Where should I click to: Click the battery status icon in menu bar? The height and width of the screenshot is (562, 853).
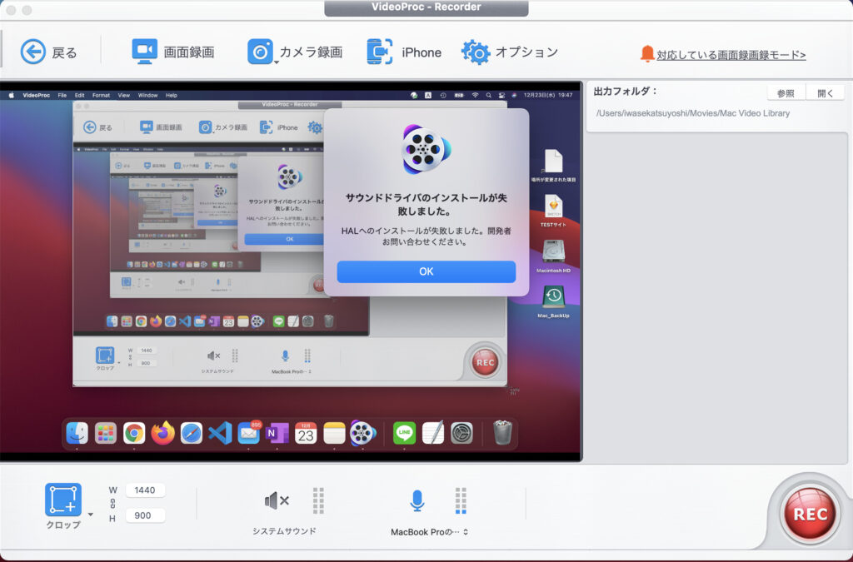pyautogui.click(x=459, y=95)
